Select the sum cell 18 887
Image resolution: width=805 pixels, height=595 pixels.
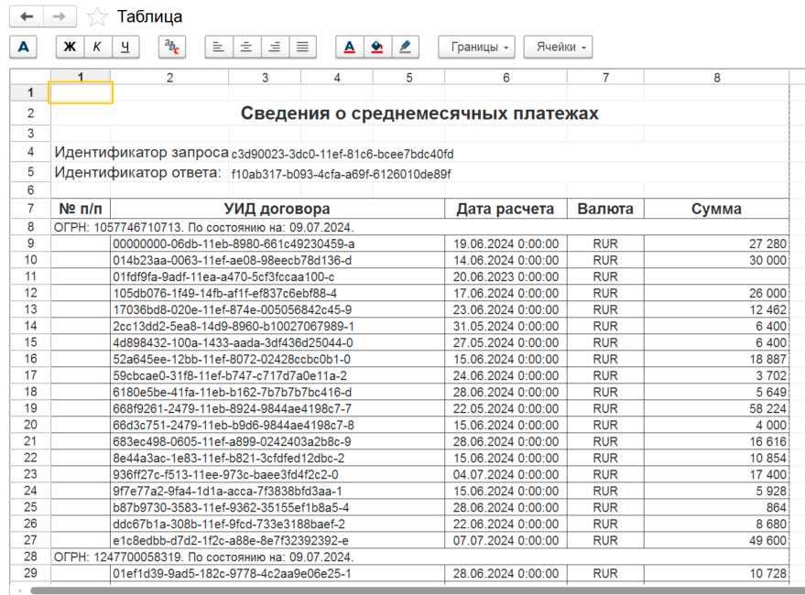click(x=717, y=359)
